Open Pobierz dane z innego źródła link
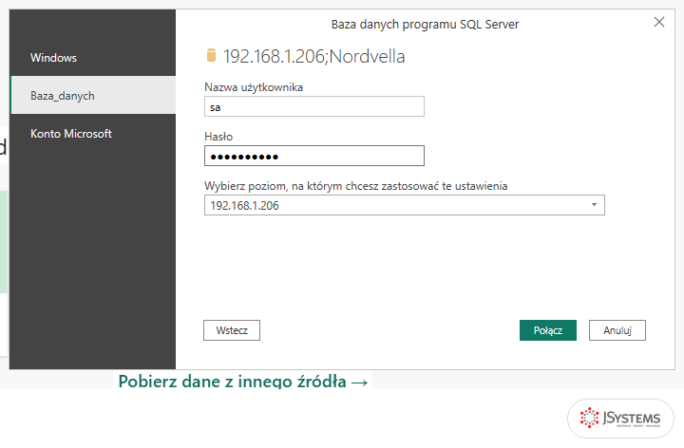 243,381
